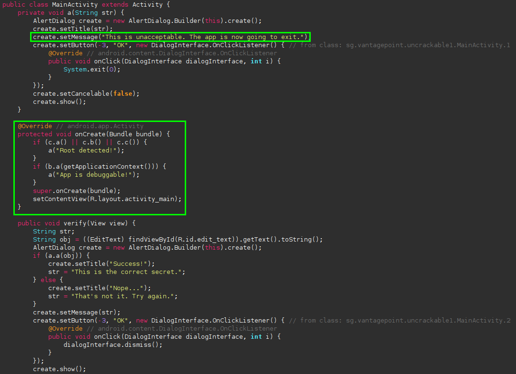516x374 pixels.
Task: Click the 'else' keyword
Action: [48, 280]
